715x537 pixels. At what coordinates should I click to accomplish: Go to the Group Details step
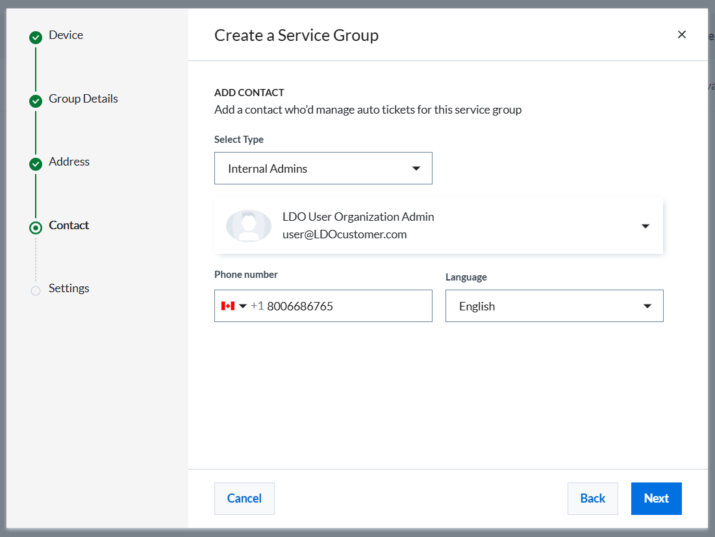tap(83, 99)
